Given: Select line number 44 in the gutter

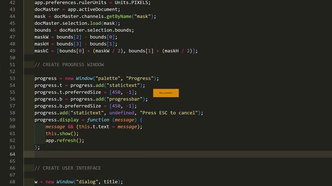Looking at the screenshot, I should tap(12, 16).
